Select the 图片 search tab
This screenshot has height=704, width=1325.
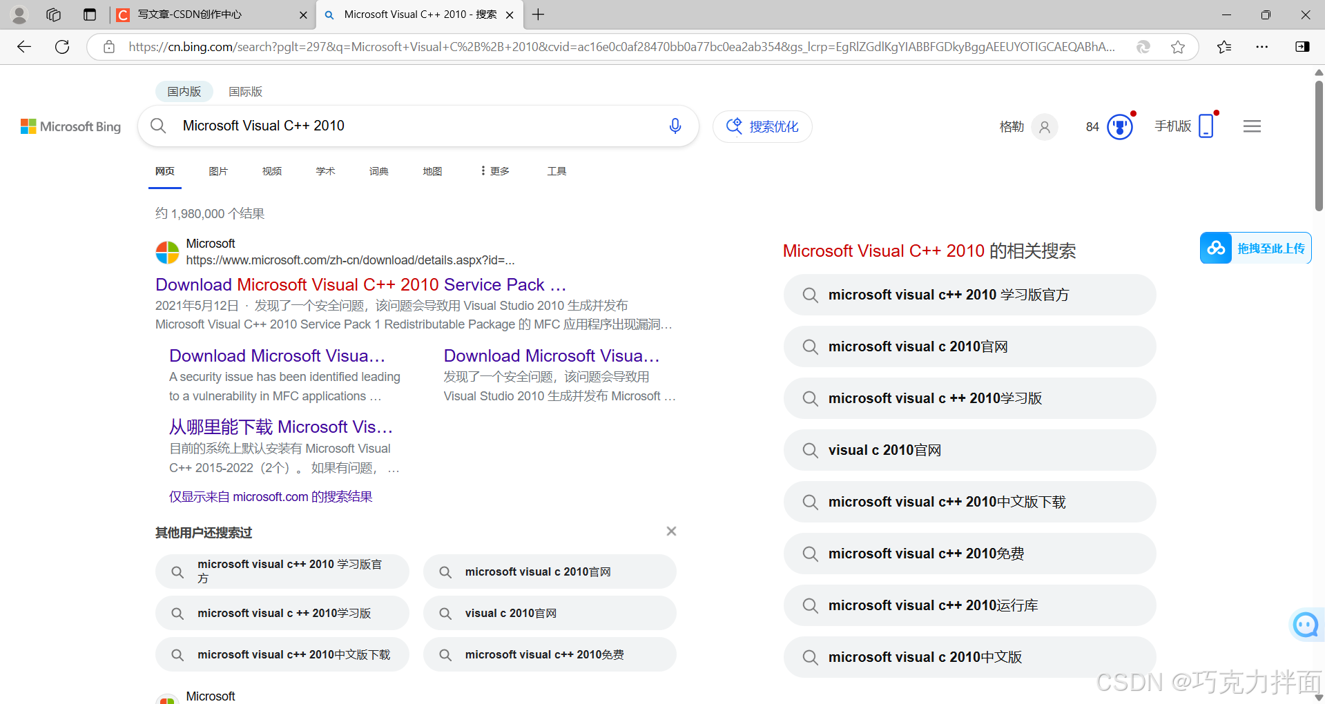tap(218, 171)
